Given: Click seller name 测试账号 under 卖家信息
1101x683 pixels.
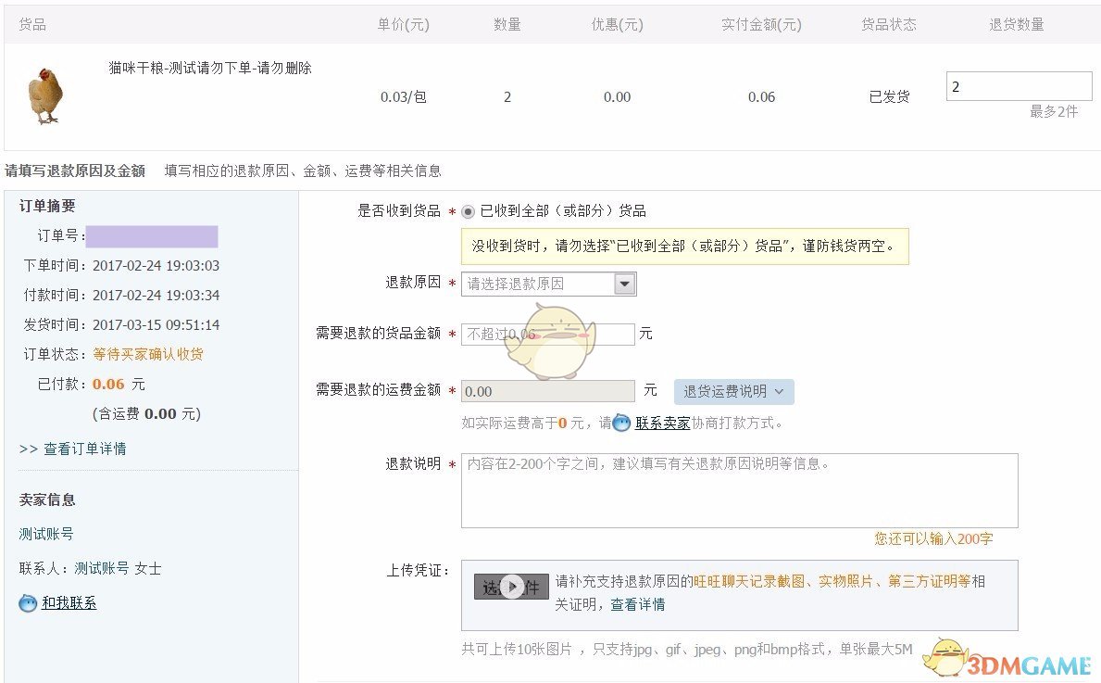Looking at the screenshot, I should pos(46,534).
